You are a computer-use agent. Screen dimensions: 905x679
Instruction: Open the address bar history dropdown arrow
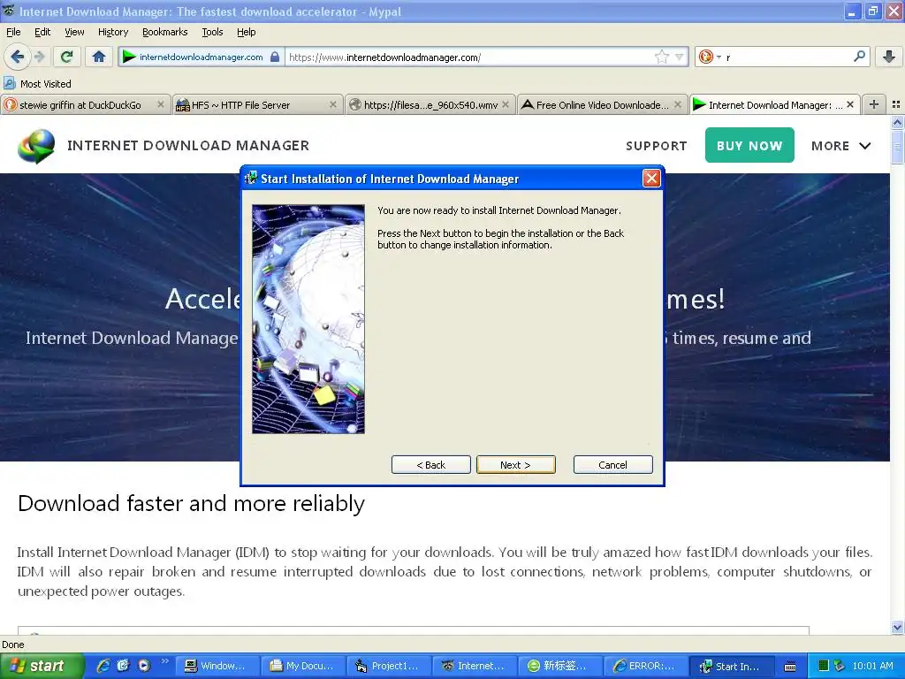pos(680,57)
